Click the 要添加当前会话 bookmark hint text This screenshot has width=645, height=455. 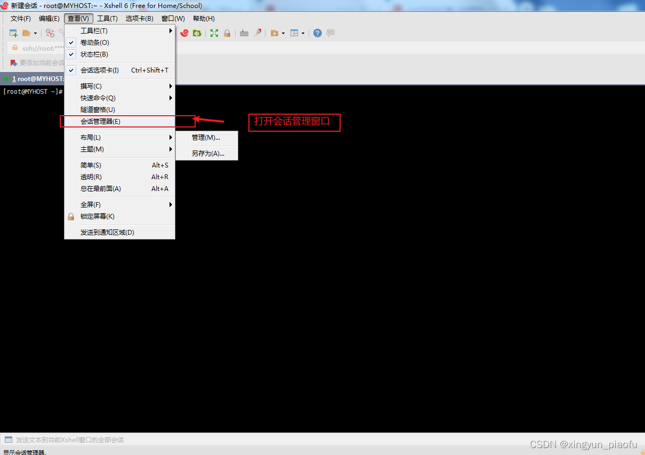(42, 63)
